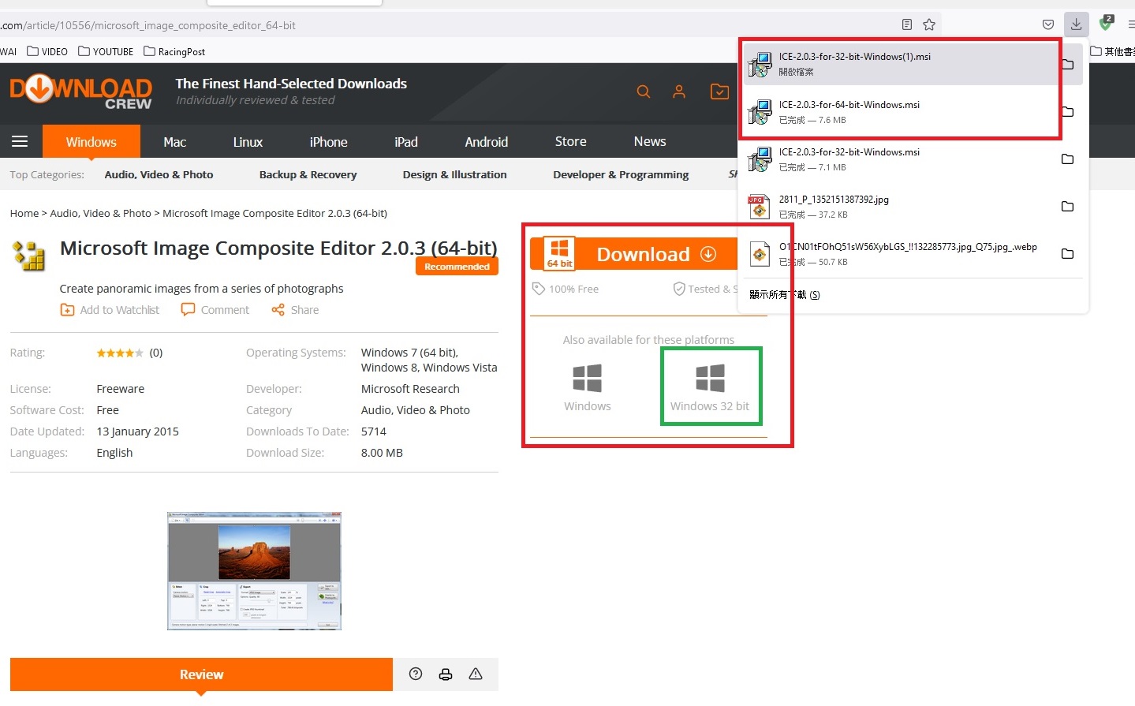Click the Review tab button
The image size is (1135, 706).
point(201,674)
